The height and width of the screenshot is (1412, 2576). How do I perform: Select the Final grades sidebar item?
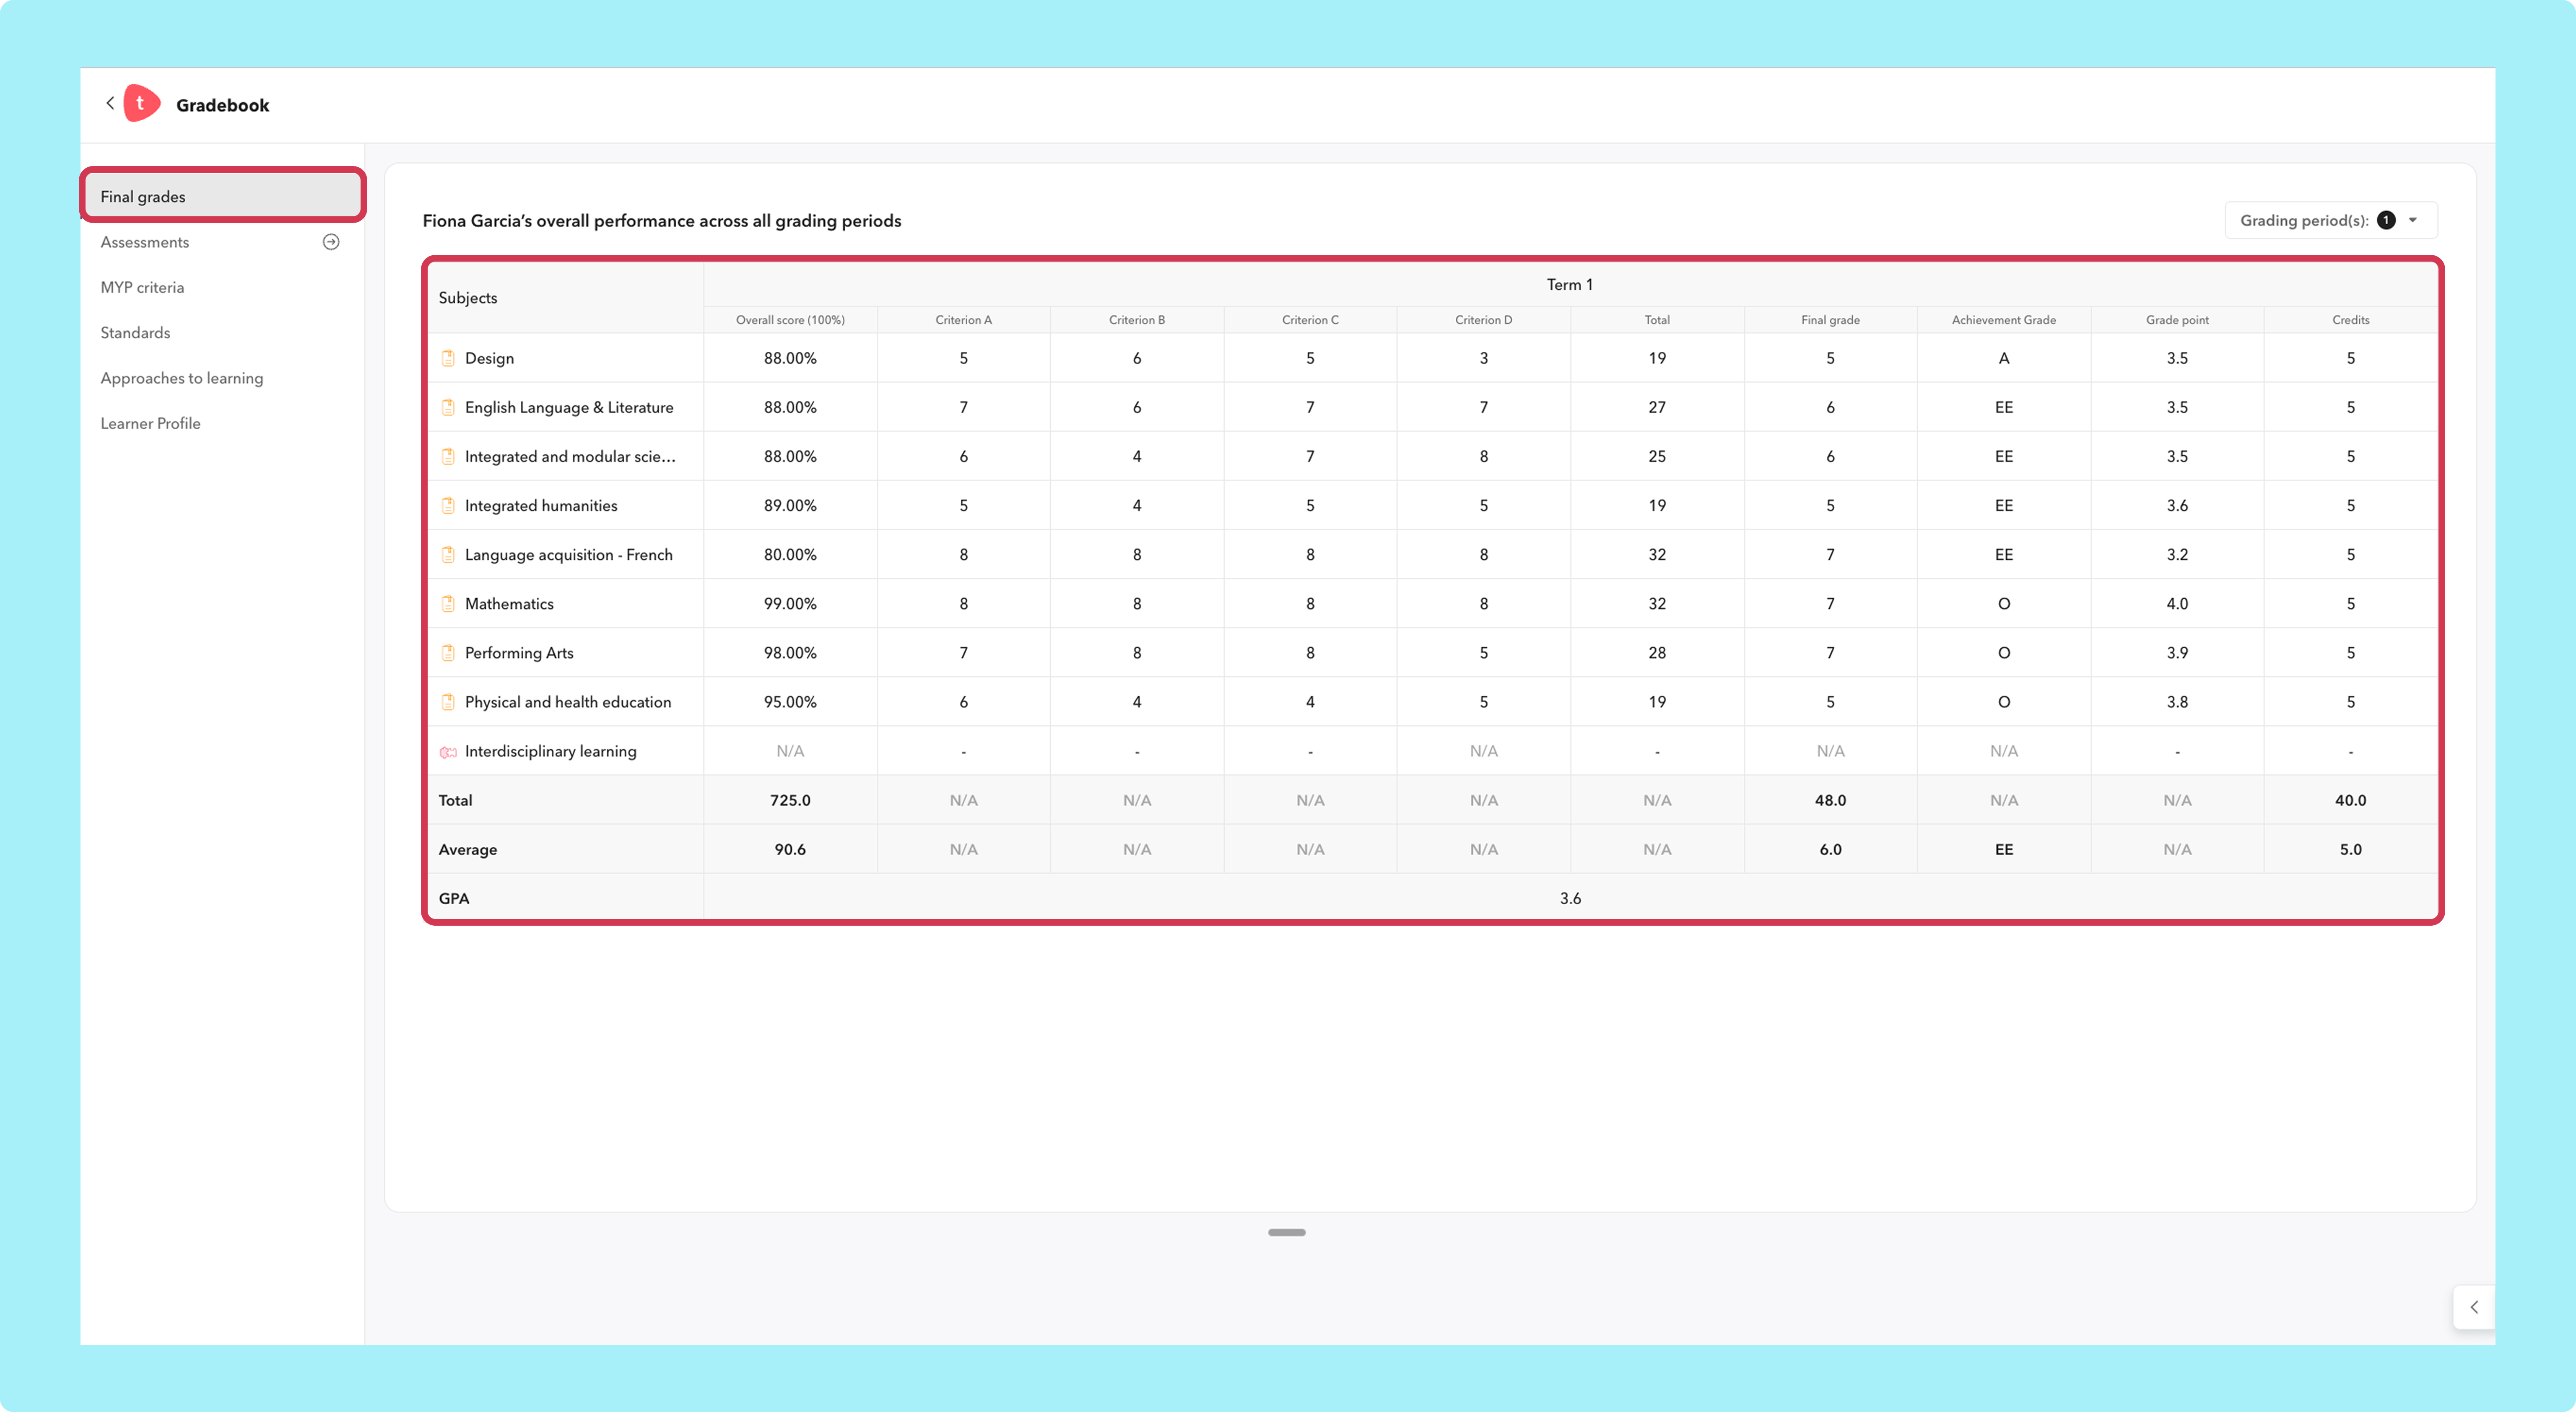[223, 196]
